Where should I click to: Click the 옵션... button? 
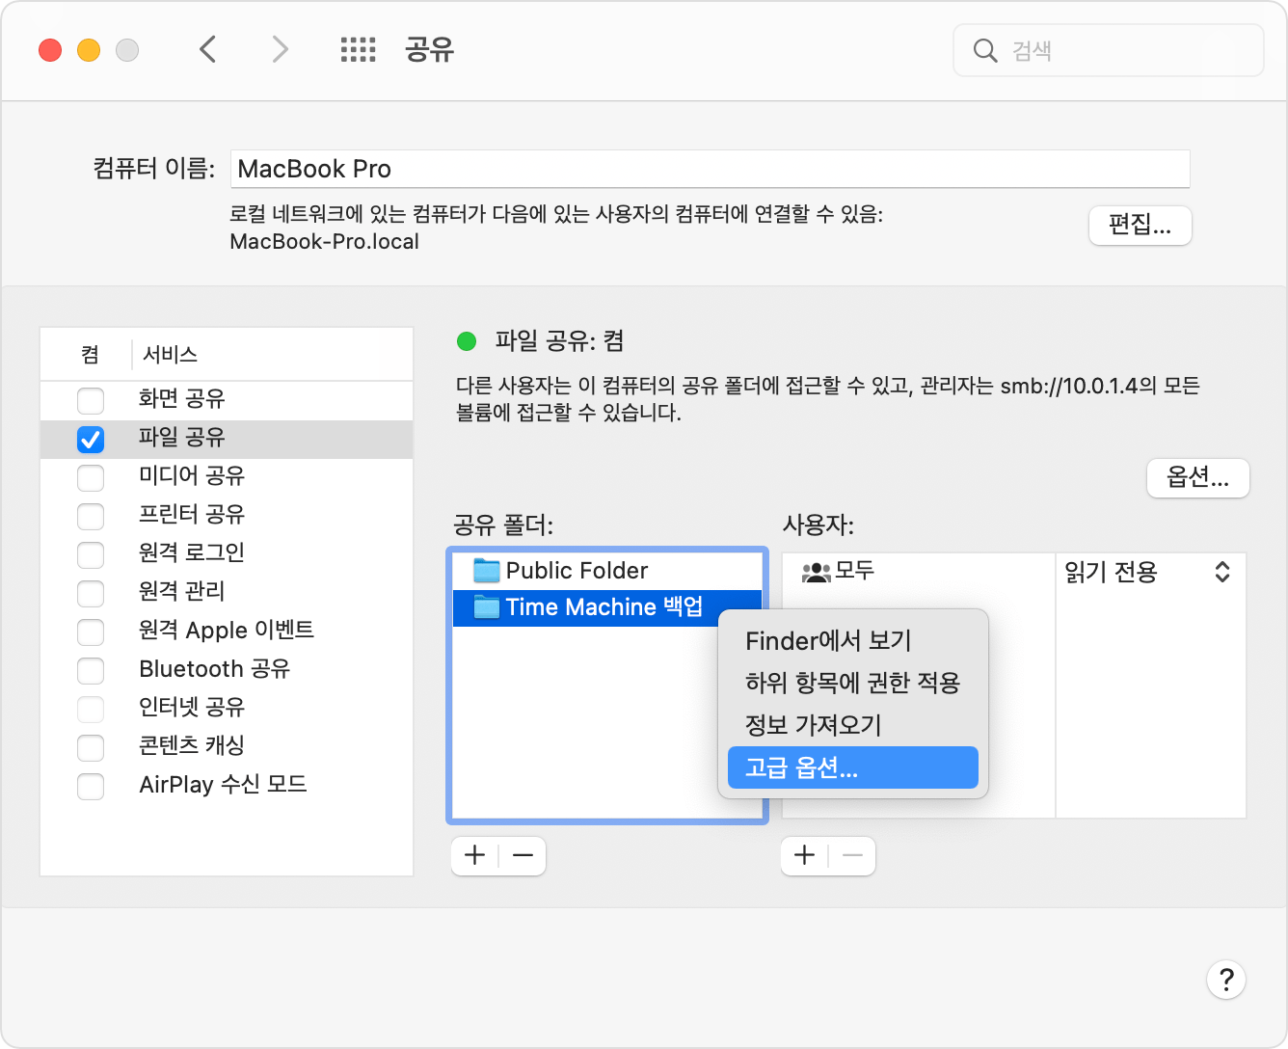click(x=1198, y=478)
